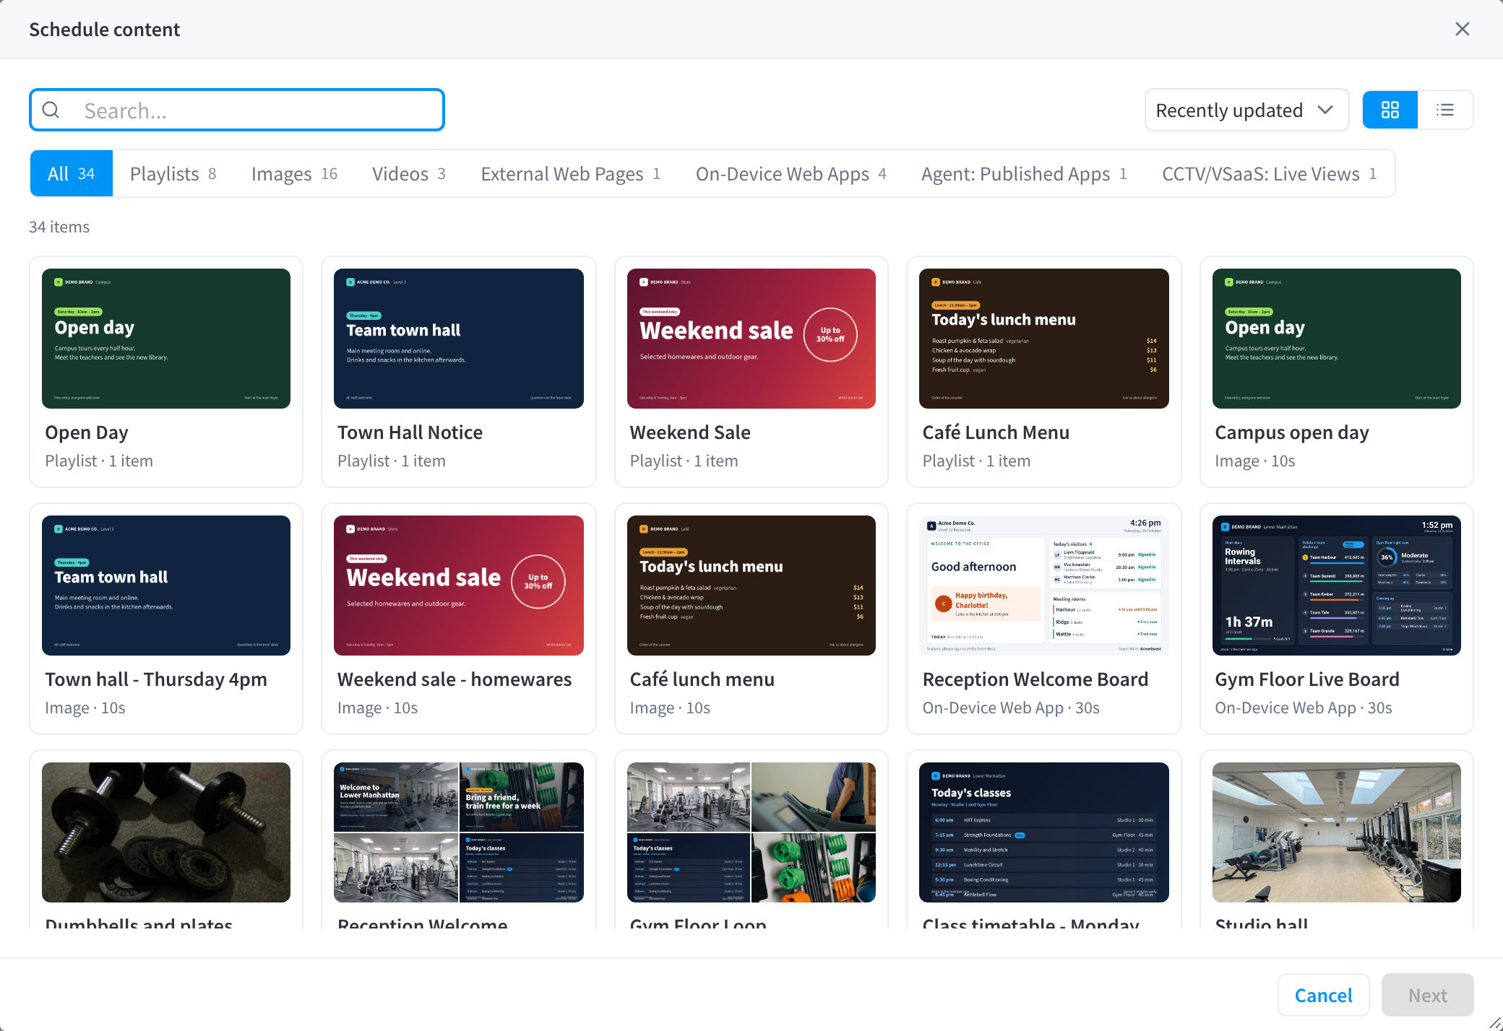Open Agent: Published Apps tab
This screenshot has height=1031, width=1503.
[1023, 173]
